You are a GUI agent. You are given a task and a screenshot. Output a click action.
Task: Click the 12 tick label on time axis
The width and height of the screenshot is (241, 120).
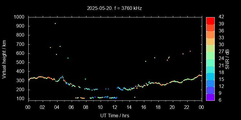click(x=115, y=107)
